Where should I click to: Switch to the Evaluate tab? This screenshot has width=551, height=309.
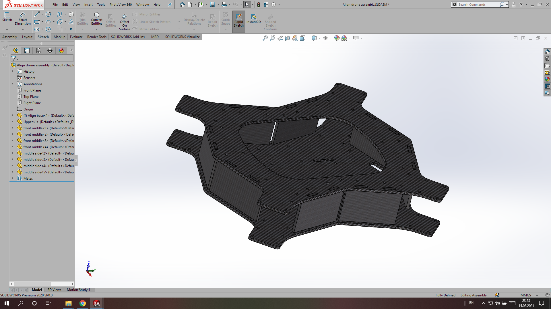[x=76, y=37]
